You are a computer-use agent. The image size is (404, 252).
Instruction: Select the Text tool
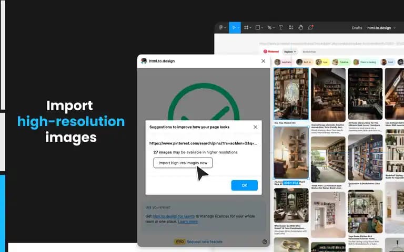[281, 27]
